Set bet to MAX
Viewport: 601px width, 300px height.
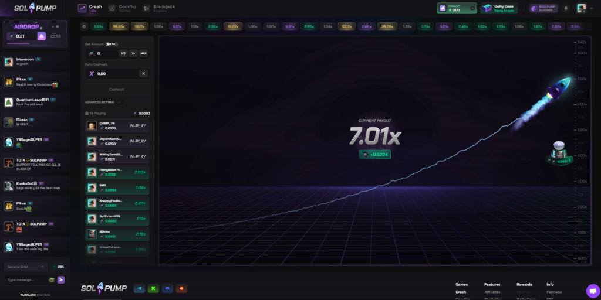click(x=143, y=53)
